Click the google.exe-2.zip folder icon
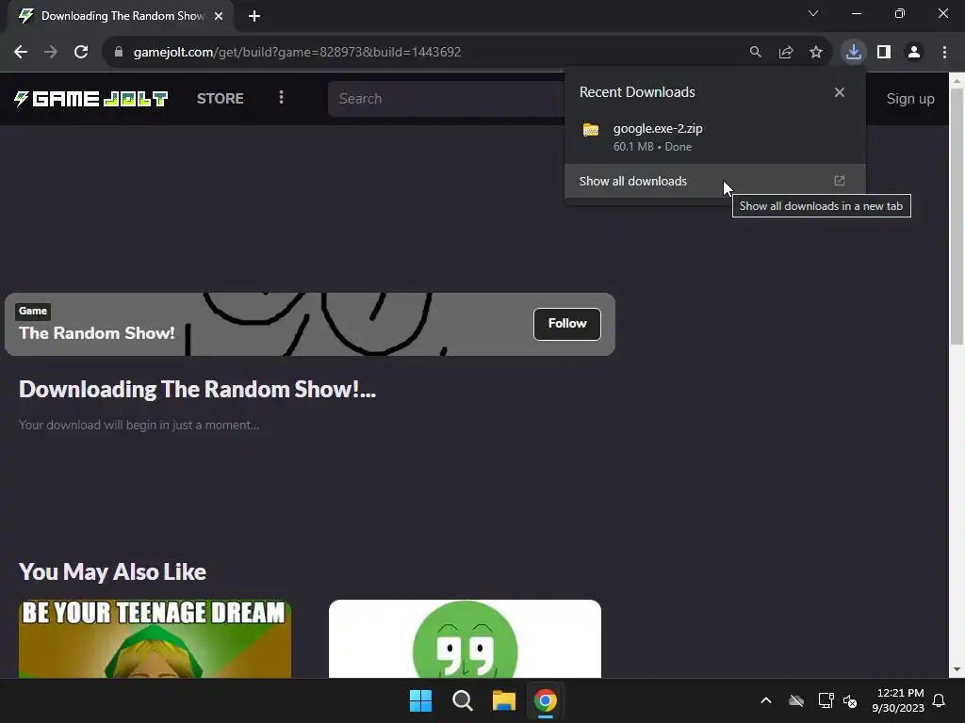 coord(591,130)
